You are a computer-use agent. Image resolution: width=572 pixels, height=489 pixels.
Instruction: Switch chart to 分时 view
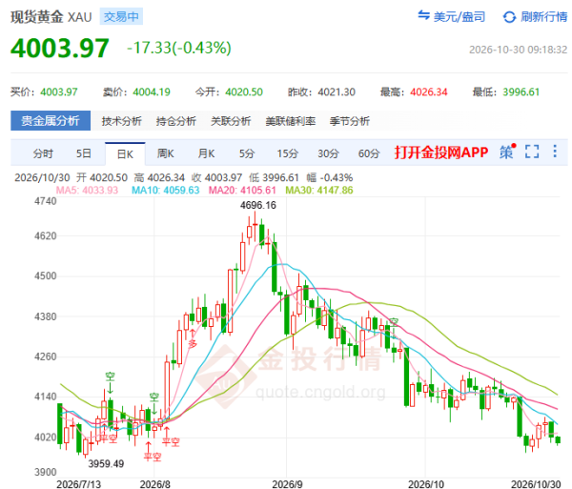[x=43, y=153]
